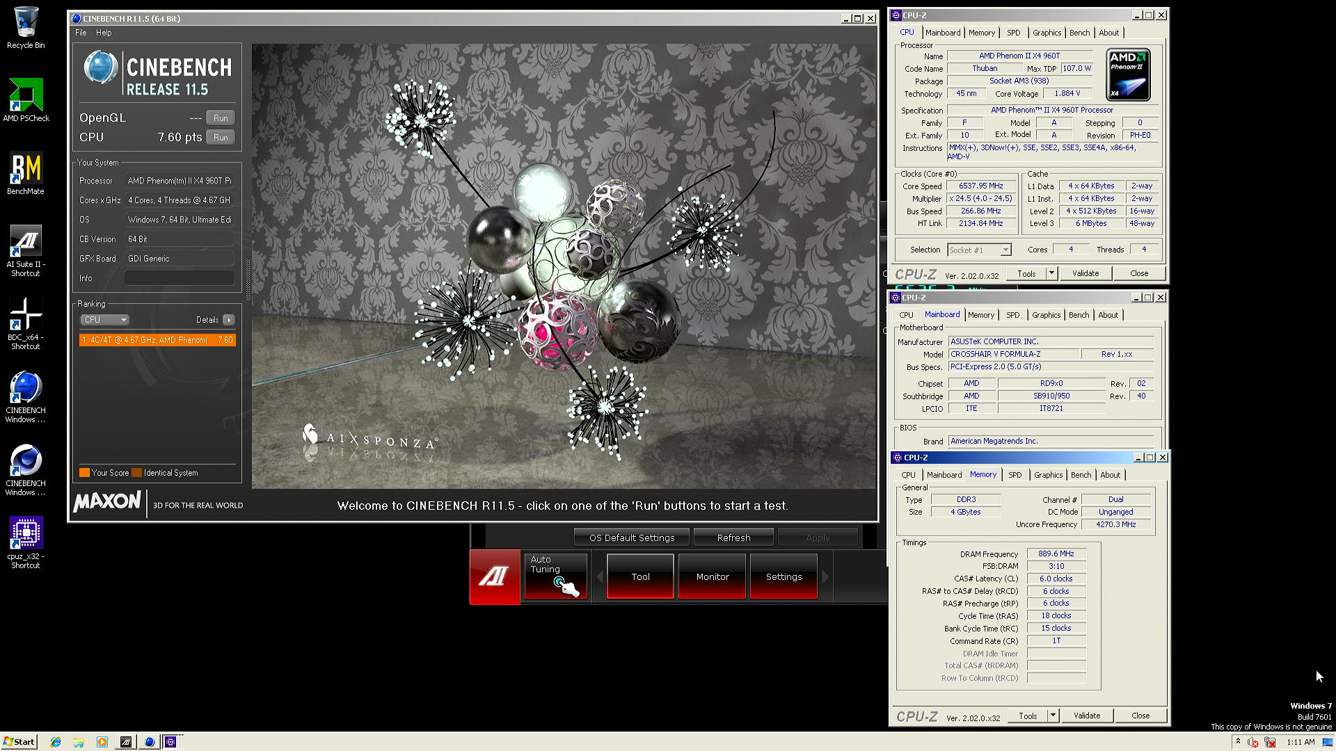This screenshot has height=751, width=1336.
Task: Expand the top CPU-Z Tools dropdown arrow
Action: (x=1051, y=273)
